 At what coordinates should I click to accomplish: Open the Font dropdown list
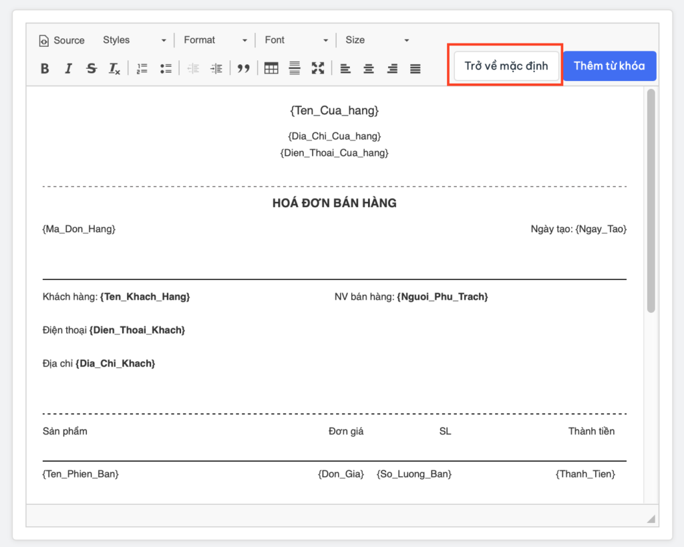coord(296,40)
